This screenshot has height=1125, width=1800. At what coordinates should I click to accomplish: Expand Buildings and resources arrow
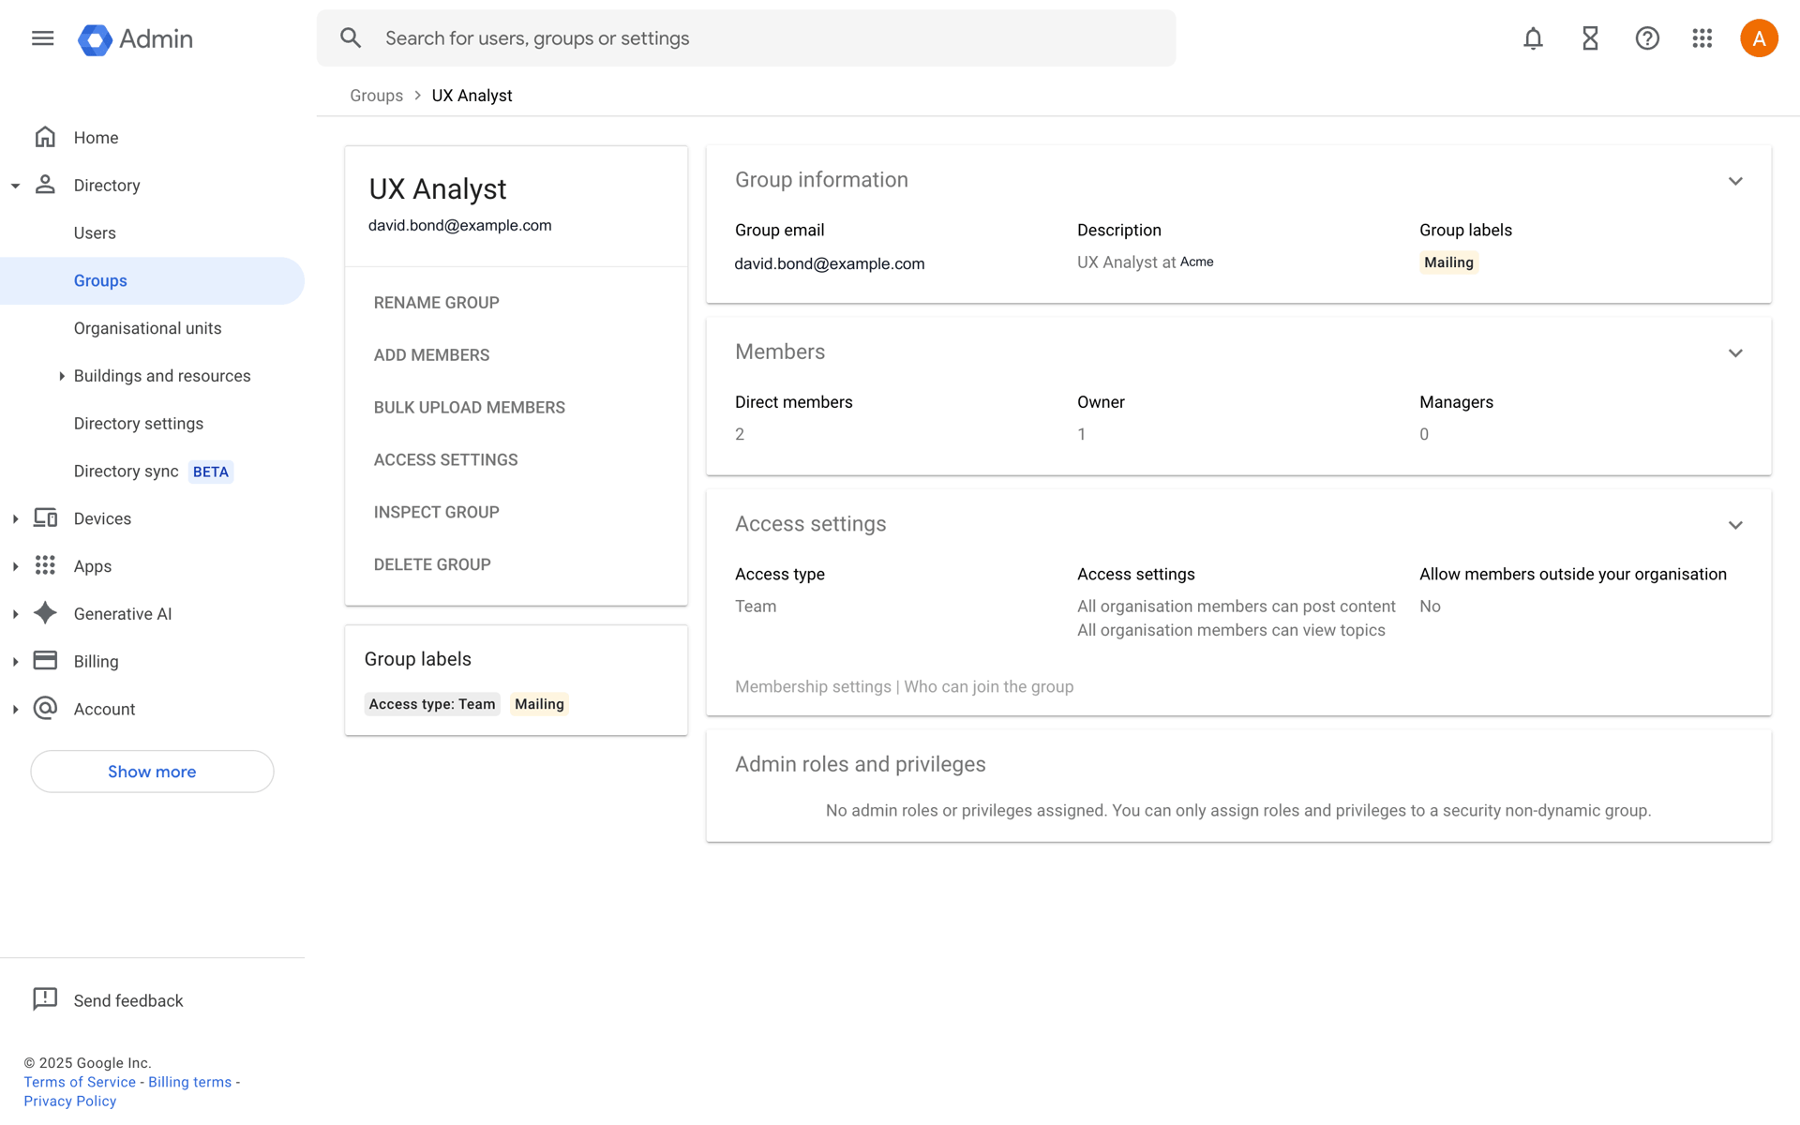(x=62, y=376)
